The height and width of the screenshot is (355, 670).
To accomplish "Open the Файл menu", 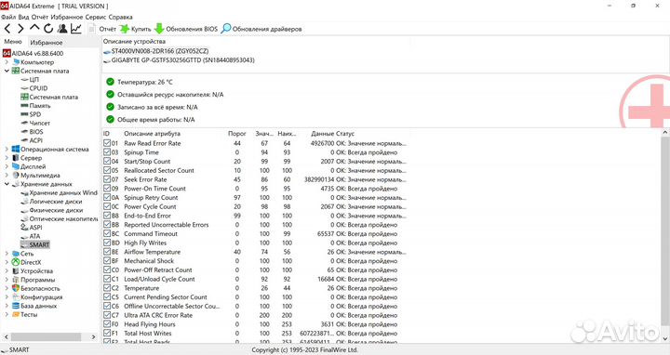I will click(8, 17).
